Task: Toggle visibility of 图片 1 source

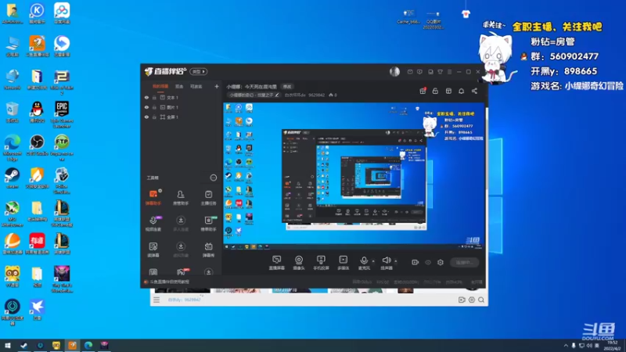Action: [x=146, y=107]
